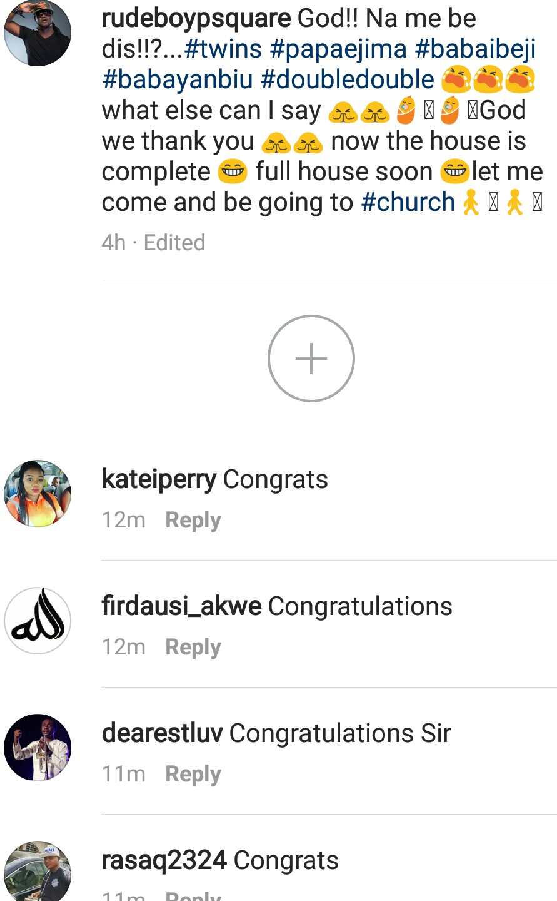Tap firdausi_akwe's calligraphy profile avatar
The image size is (557, 901).
38,621
